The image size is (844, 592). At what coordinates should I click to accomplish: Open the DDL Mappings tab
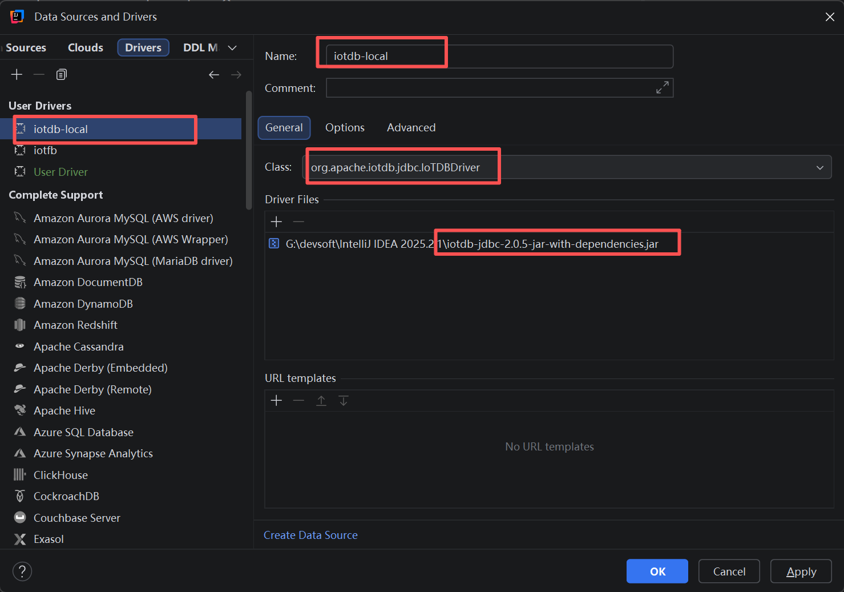(200, 48)
